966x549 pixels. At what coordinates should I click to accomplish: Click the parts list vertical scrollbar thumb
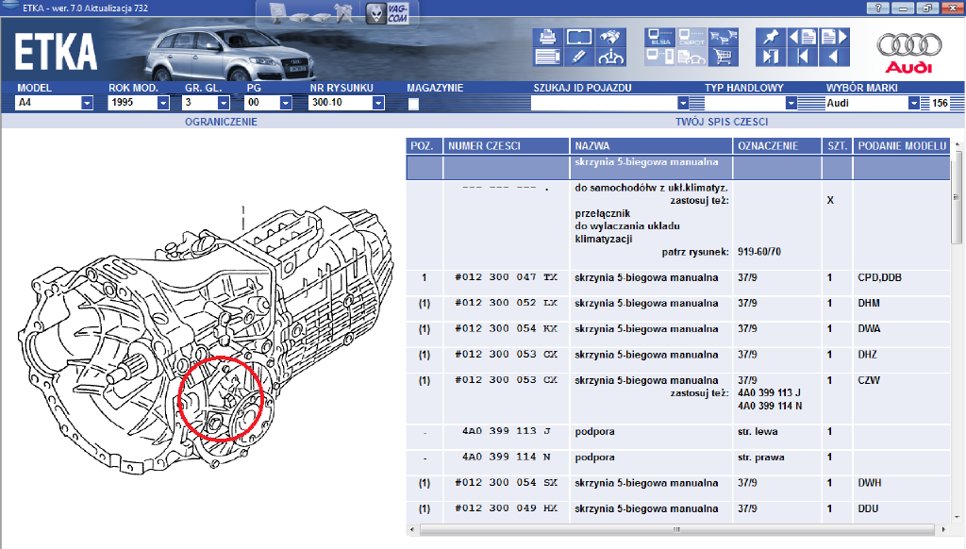point(957,197)
